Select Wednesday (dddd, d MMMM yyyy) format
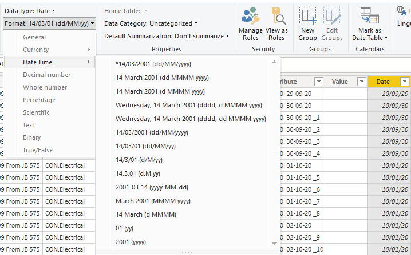Viewport: 411px width, 255px height. [183, 105]
